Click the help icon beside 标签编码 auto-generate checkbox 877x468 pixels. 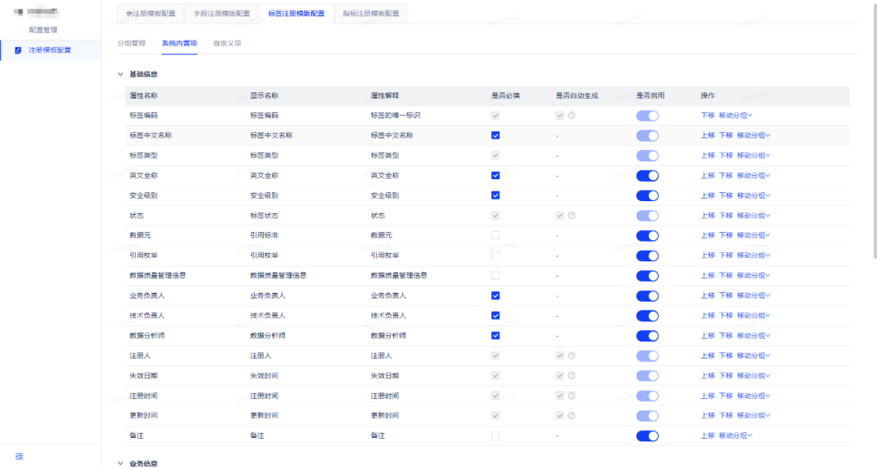tap(571, 114)
